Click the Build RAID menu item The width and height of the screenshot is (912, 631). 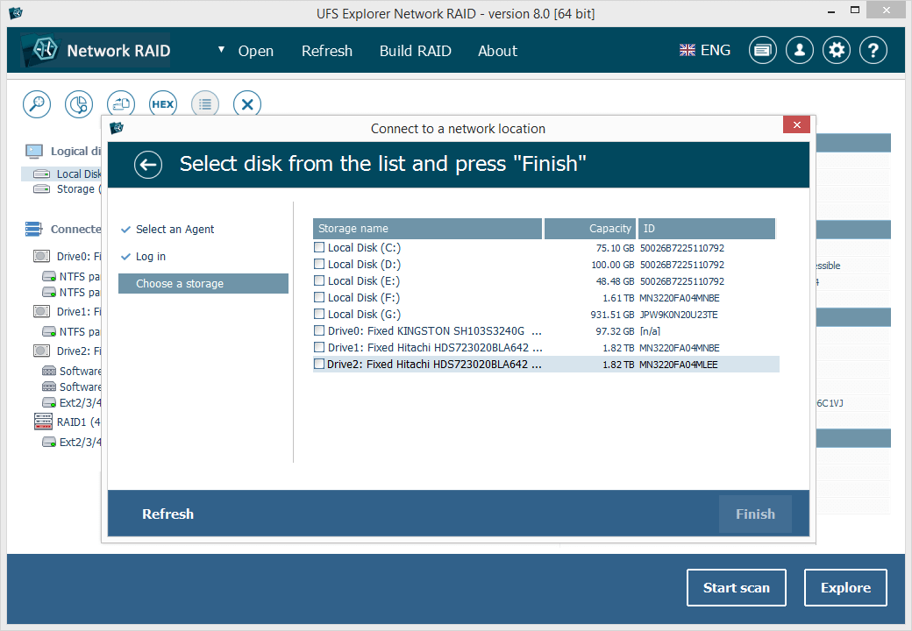click(415, 51)
